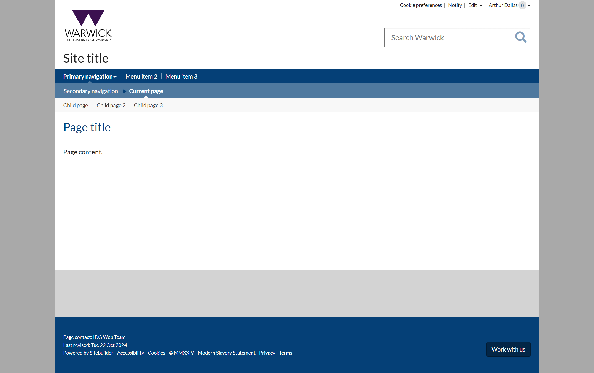The height and width of the screenshot is (373, 594).
Task: Open Menu item 2
Action: click(141, 77)
